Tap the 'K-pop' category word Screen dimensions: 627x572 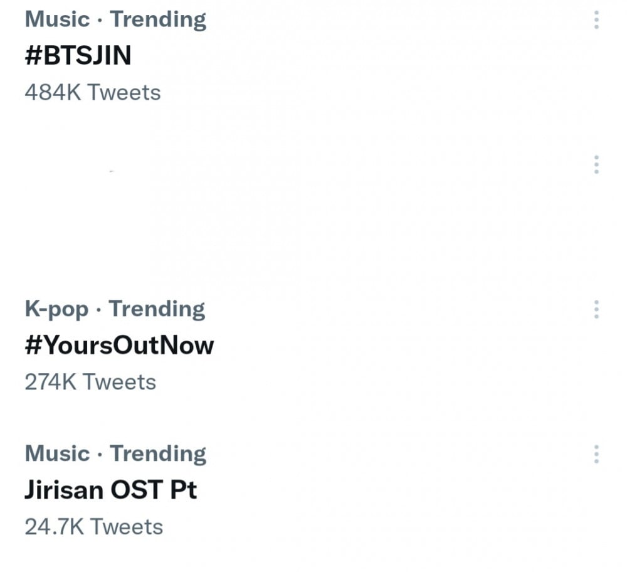[x=57, y=310]
